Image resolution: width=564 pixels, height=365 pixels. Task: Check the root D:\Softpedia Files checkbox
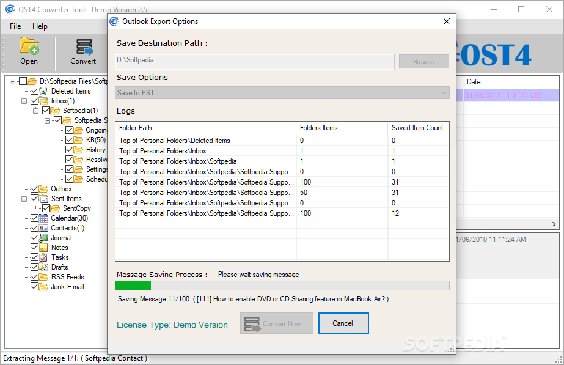[x=23, y=81]
